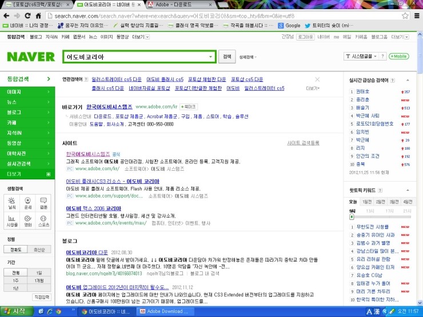Open the 날씨 weather icon

pos(12,203)
